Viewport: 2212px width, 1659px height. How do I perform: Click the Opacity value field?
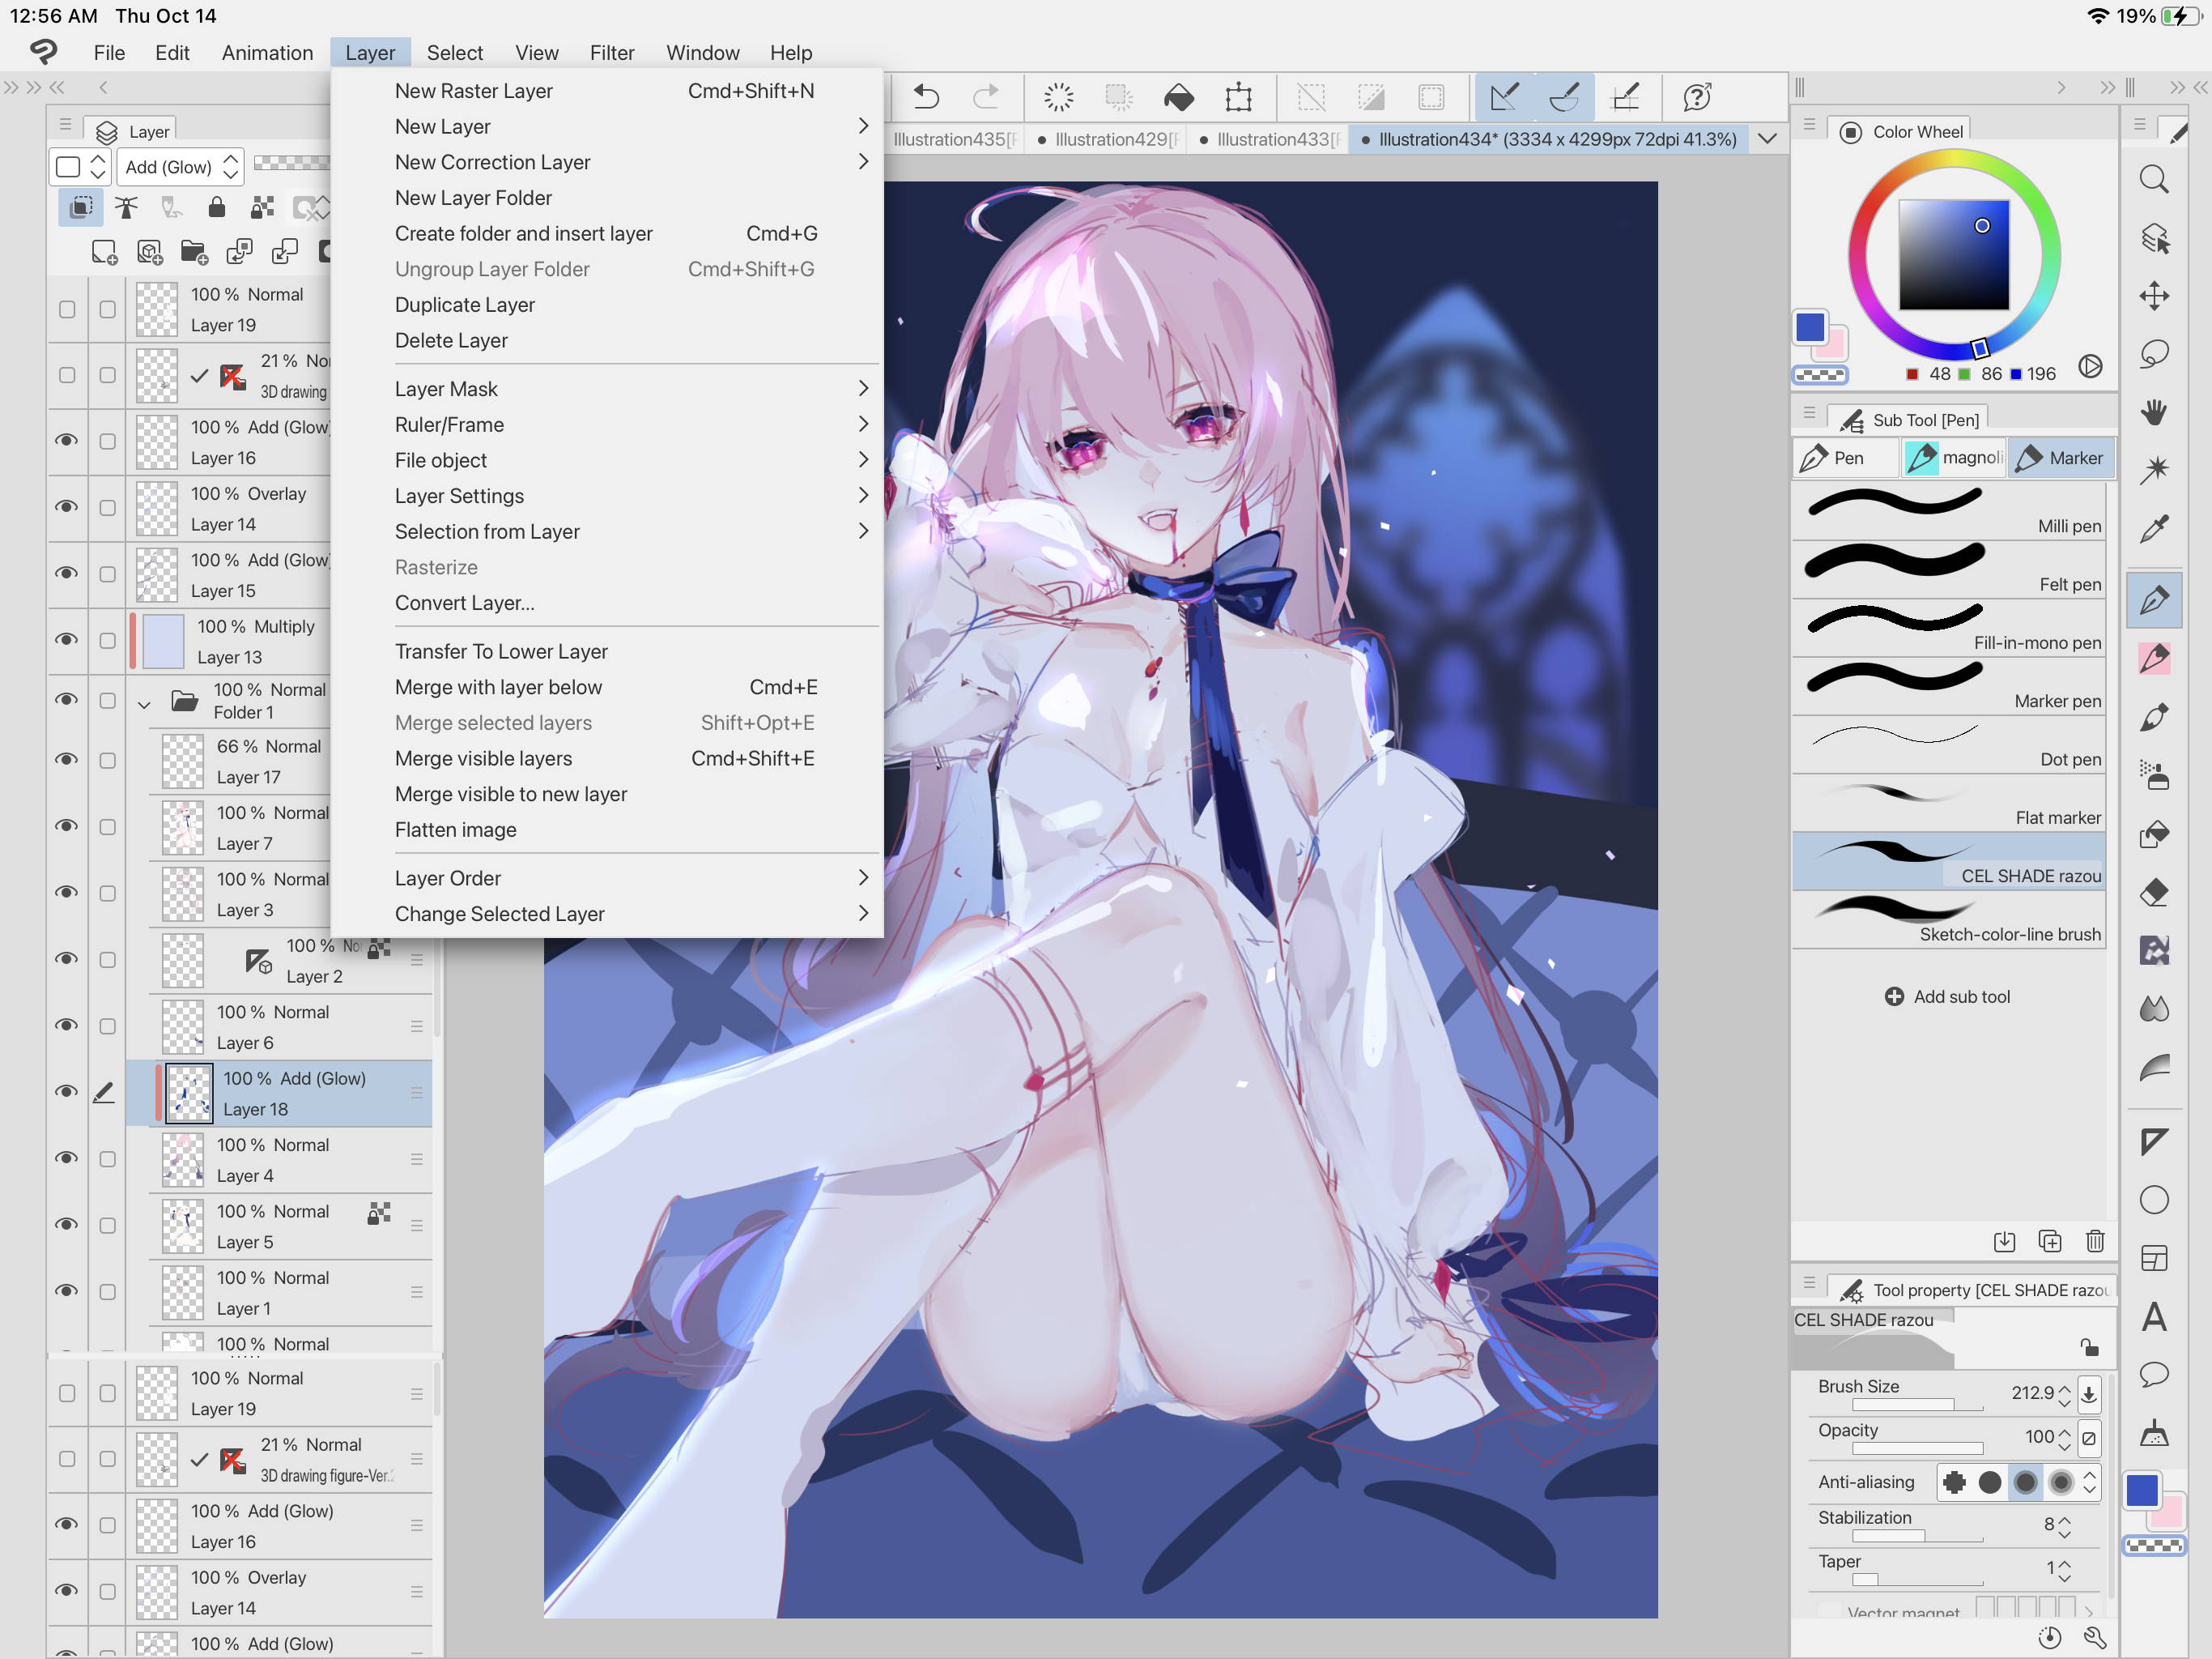(x=2038, y=1437)
